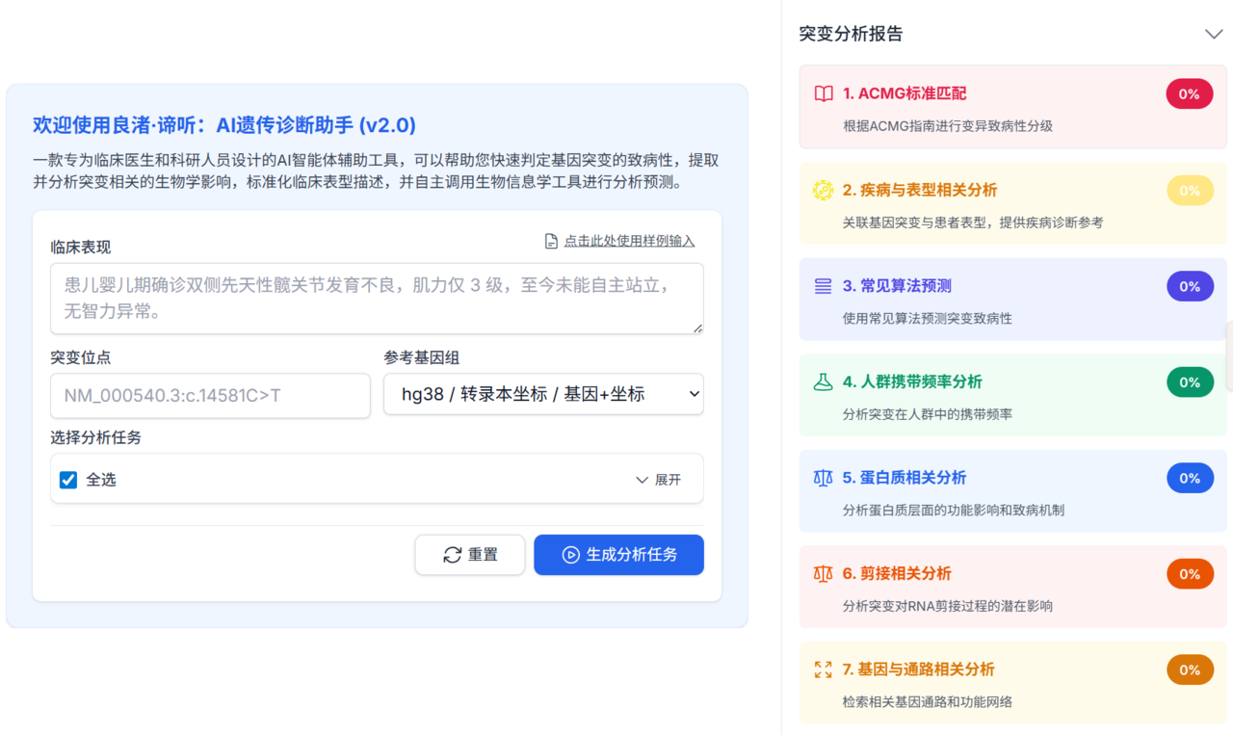Click the 临床表现 text area
Image resolution: width=1233 pixels, height=735 pixels.
point(377,299)
